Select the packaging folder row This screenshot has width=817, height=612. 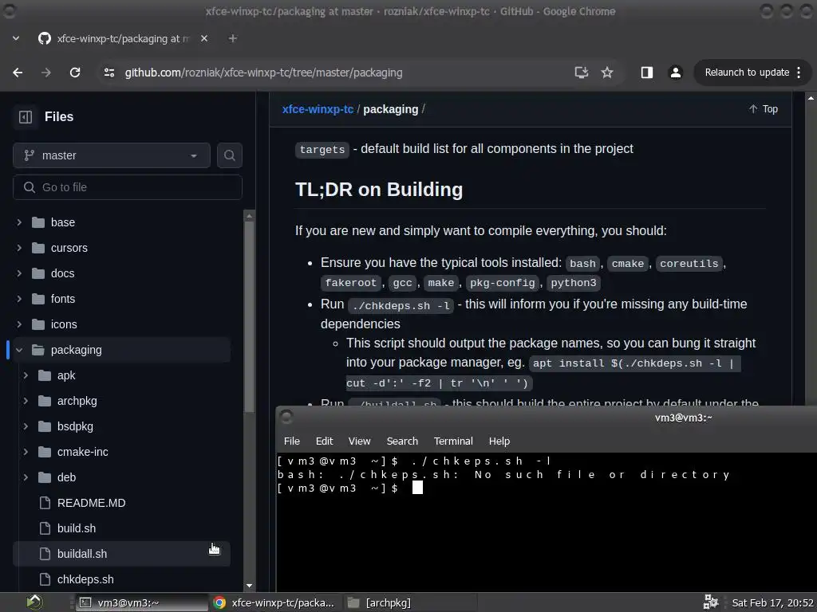click(121, 350)
